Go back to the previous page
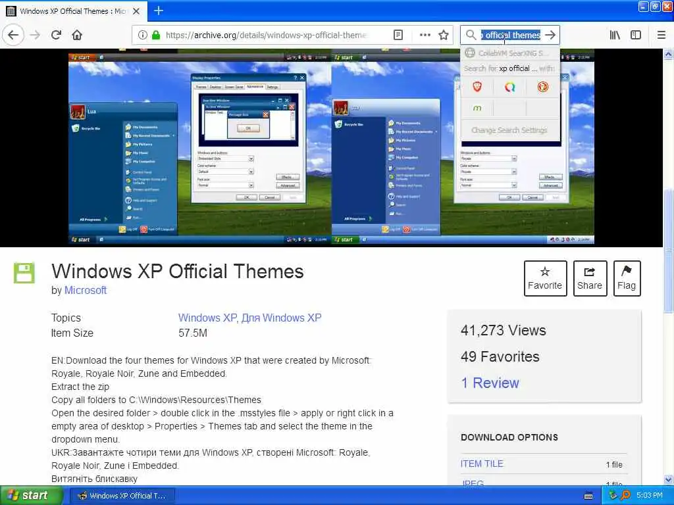The width and height of the screenshot is (674, 505). pos(13,35)
